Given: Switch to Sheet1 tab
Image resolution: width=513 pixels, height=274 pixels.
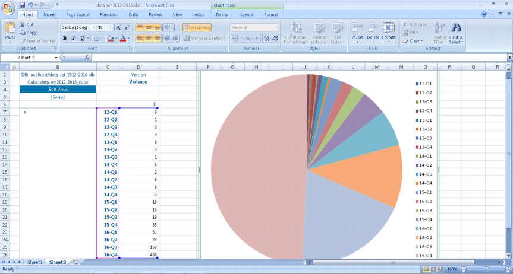Looking at the screenshot, I should pyautogui.click(x=35, y=262).
